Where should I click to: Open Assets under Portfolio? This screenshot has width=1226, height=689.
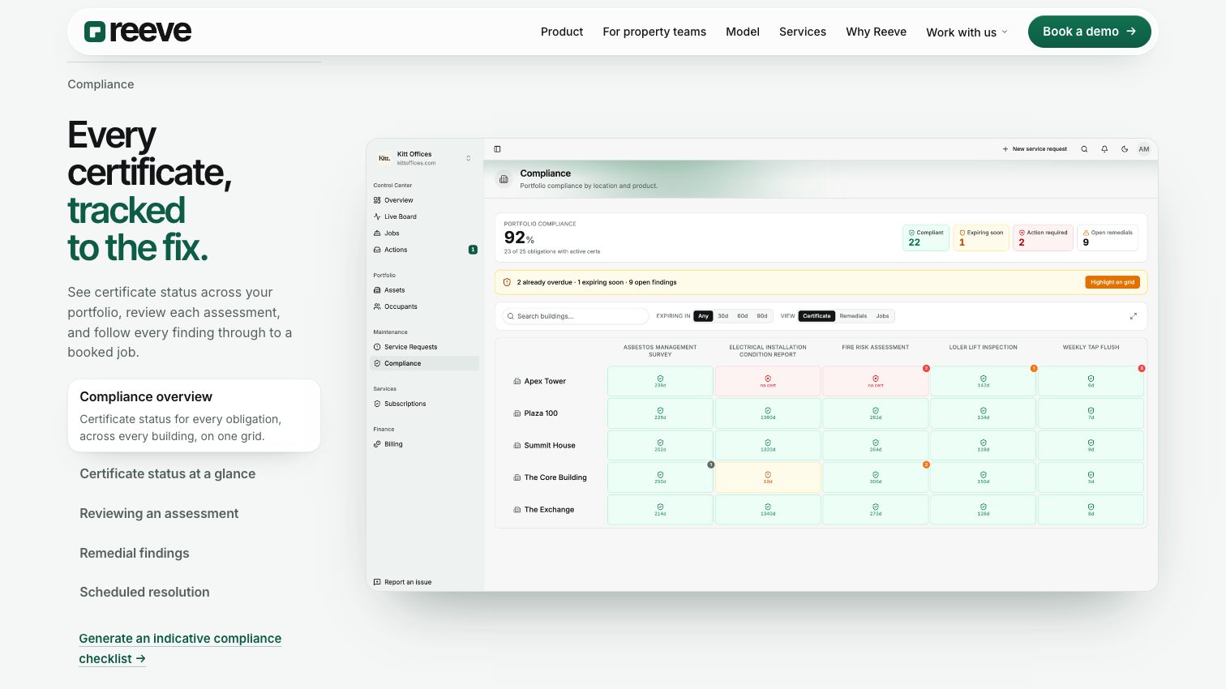pos(424,290)
